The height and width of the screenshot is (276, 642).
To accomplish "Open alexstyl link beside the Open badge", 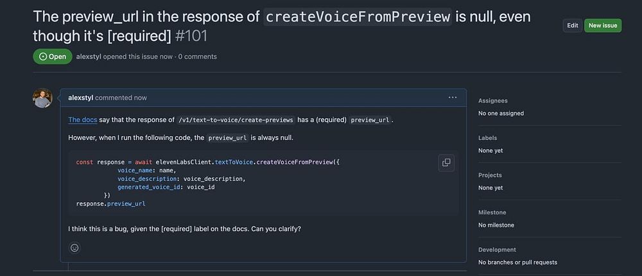I will pyautogui.click(x=92, y=56).
